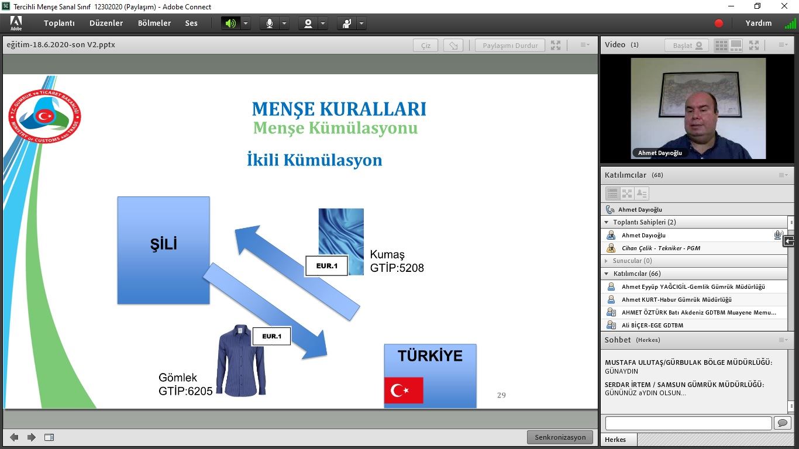Click the Senkronizasyon button
The height and width of the screenshot is (449, 799).
coord(560,437)
